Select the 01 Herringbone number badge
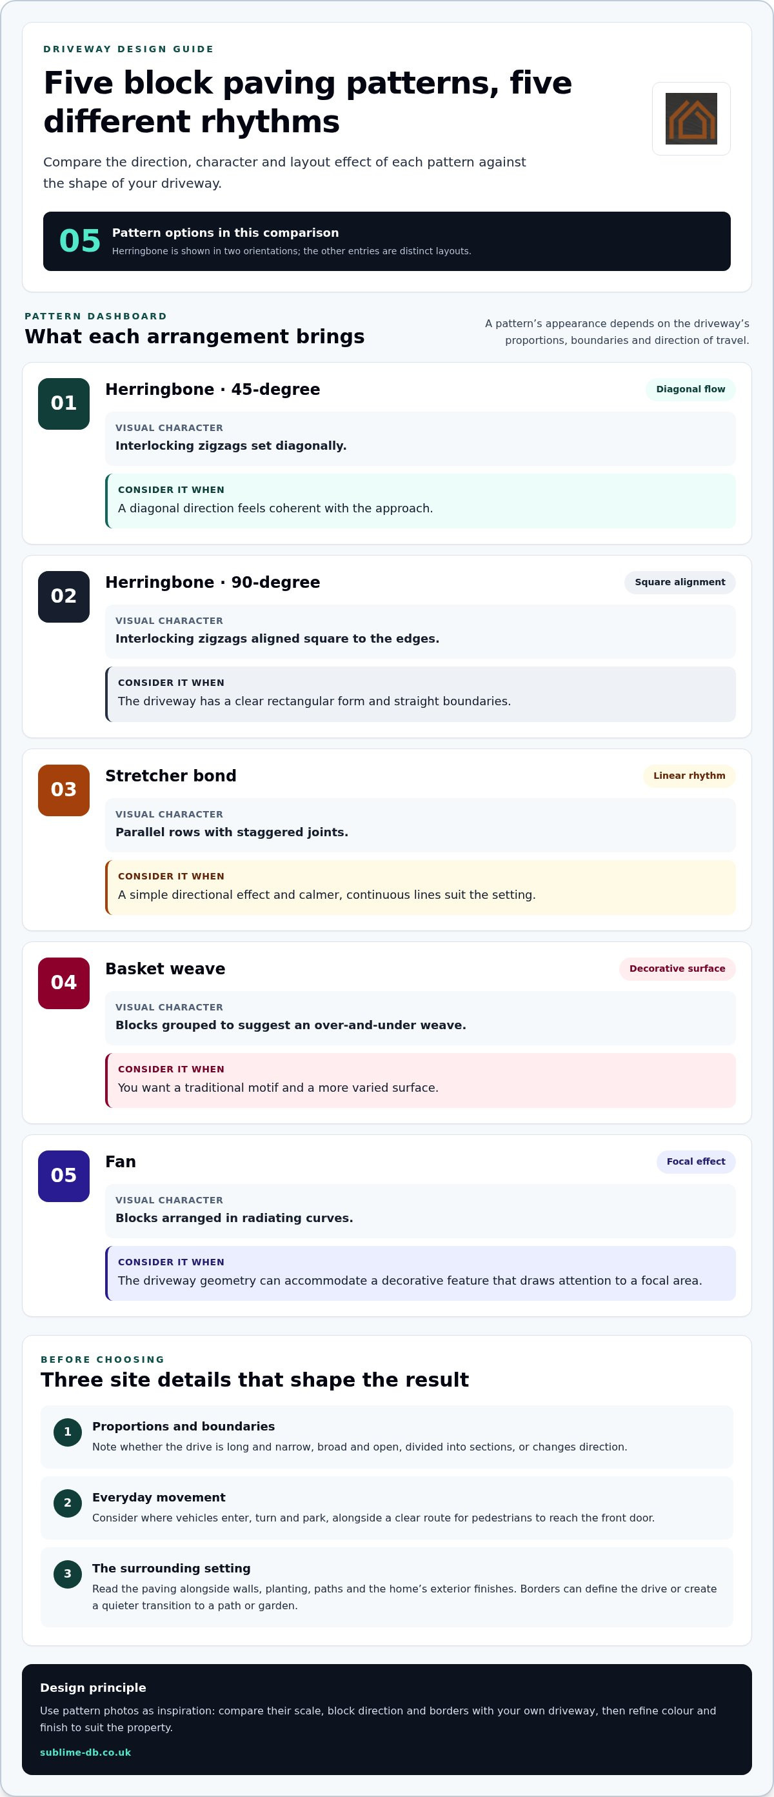Image resolution: width=774 pixels, height=1797 pixels. pos(63,404)
